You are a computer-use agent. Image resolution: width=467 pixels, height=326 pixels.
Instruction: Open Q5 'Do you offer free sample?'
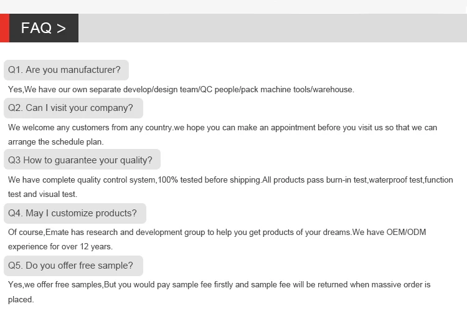[x=71, y=266]
